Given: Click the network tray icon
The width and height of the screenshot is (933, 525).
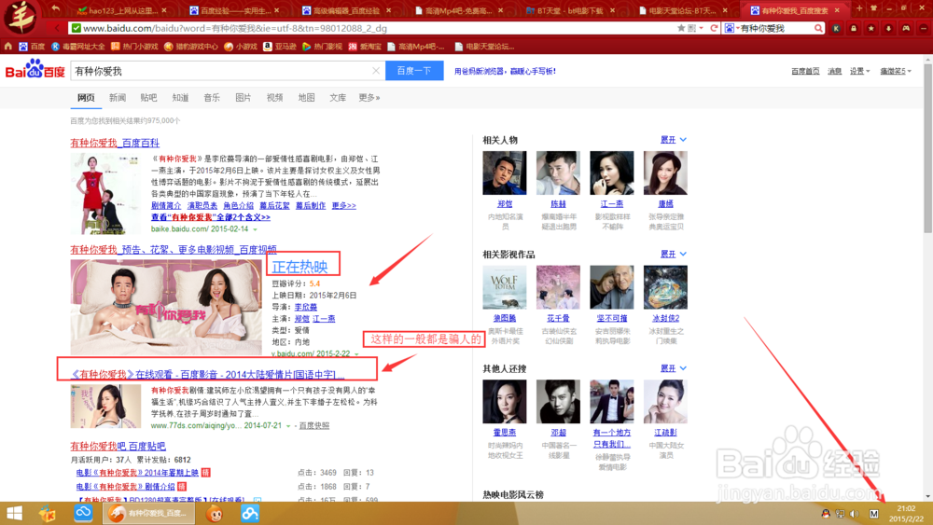Looking at the screenshot, I should (841, 513).
